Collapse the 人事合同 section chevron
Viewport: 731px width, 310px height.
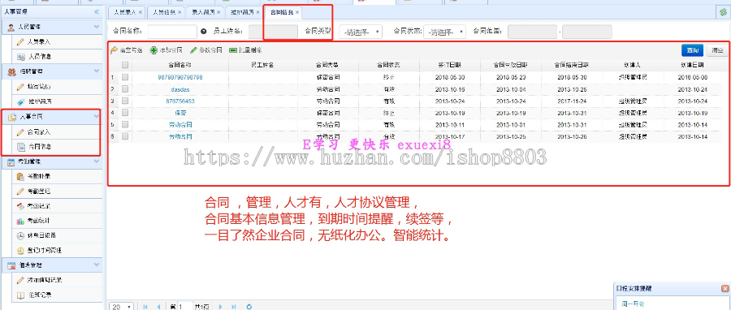[97, 116]
